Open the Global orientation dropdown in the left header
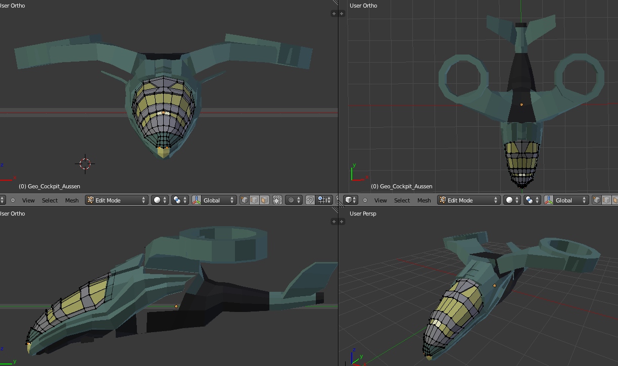618x366 pixels. [219, 200]
